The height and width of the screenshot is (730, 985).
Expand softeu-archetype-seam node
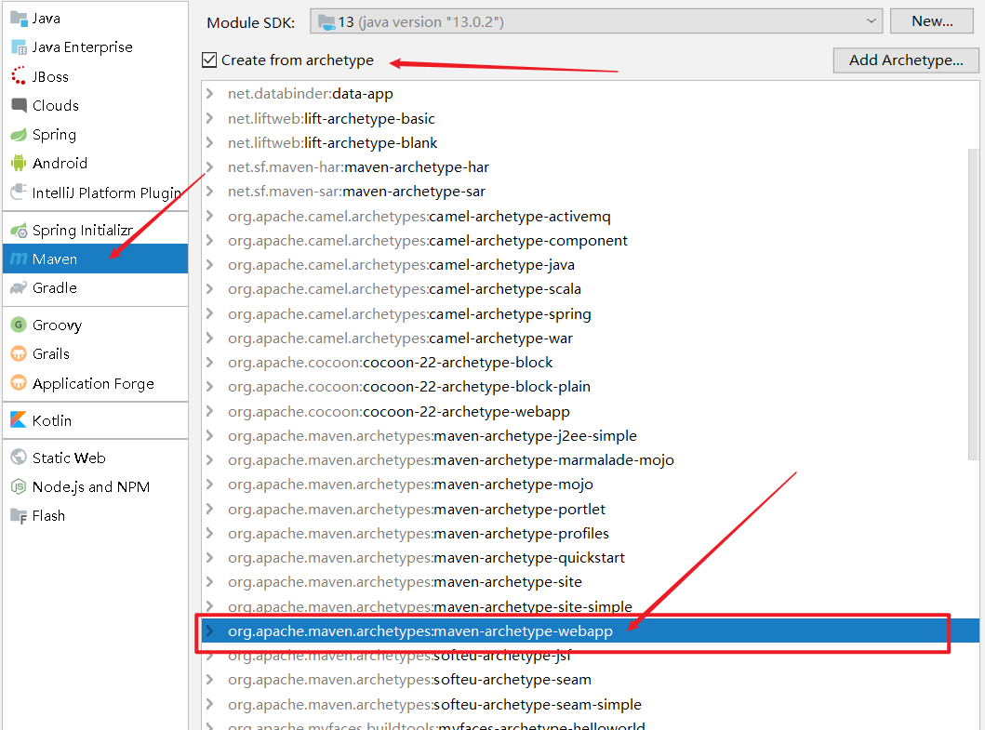click(210, 680)
